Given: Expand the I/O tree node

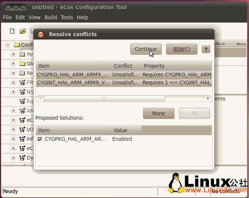Looking at the screenshot, I should [13, 129].
